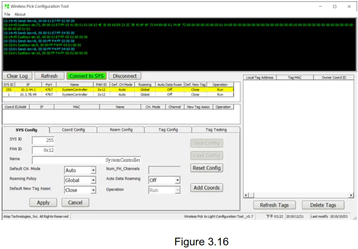Click the Refresh button
The image size is (358, 249).
[x=49, y=76]
